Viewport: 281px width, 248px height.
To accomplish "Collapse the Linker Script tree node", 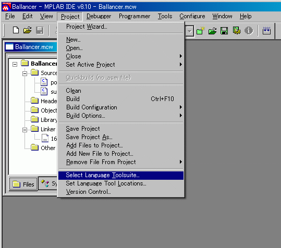I will (x=25, y=130).
